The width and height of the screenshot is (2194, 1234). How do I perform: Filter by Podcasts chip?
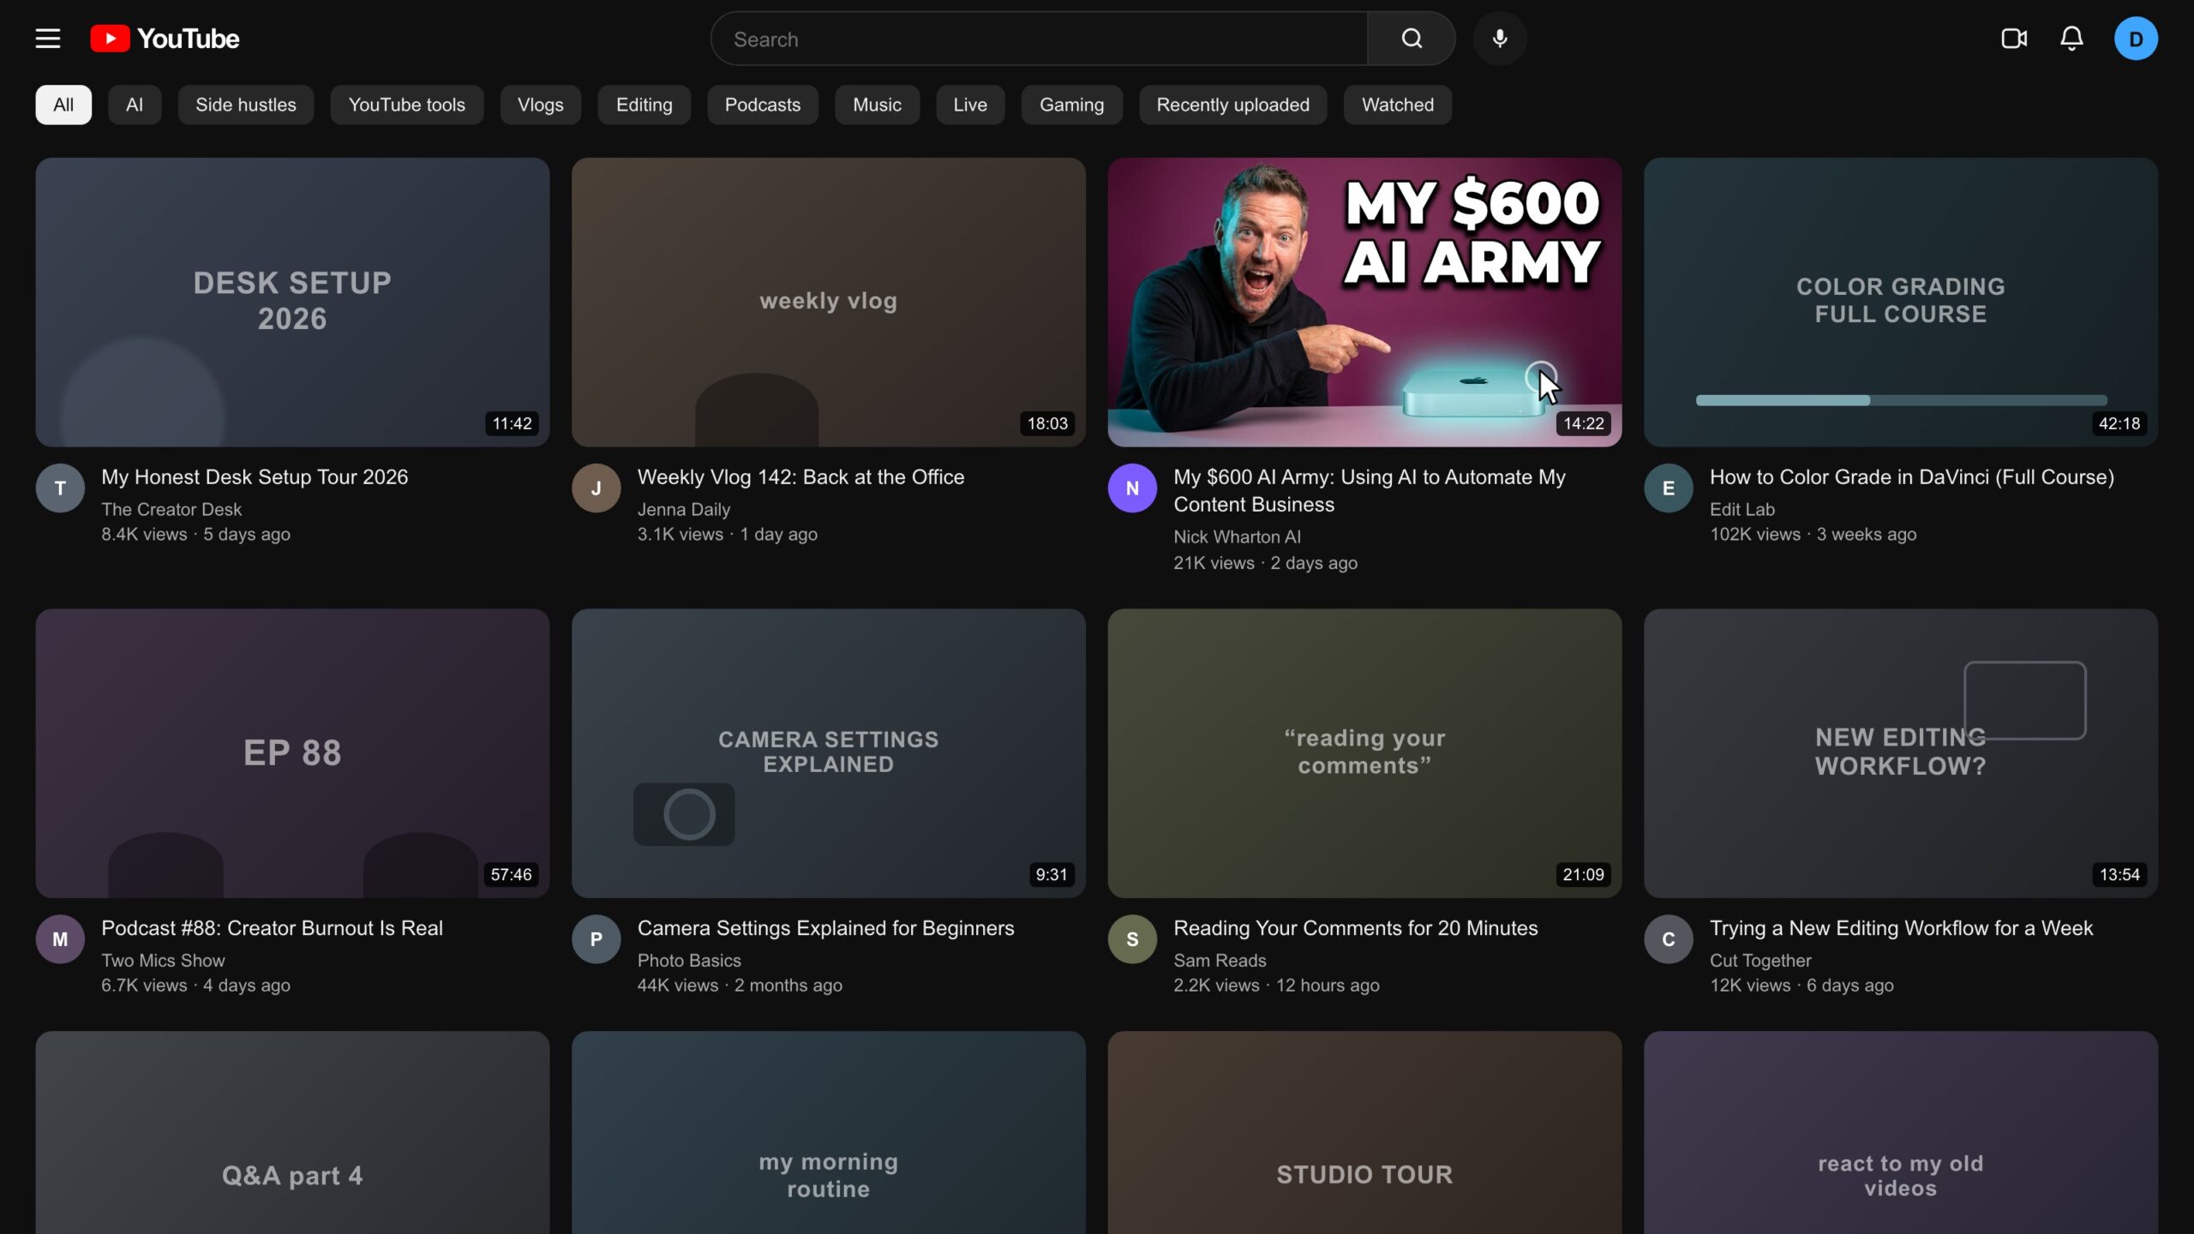click(763, 105)
